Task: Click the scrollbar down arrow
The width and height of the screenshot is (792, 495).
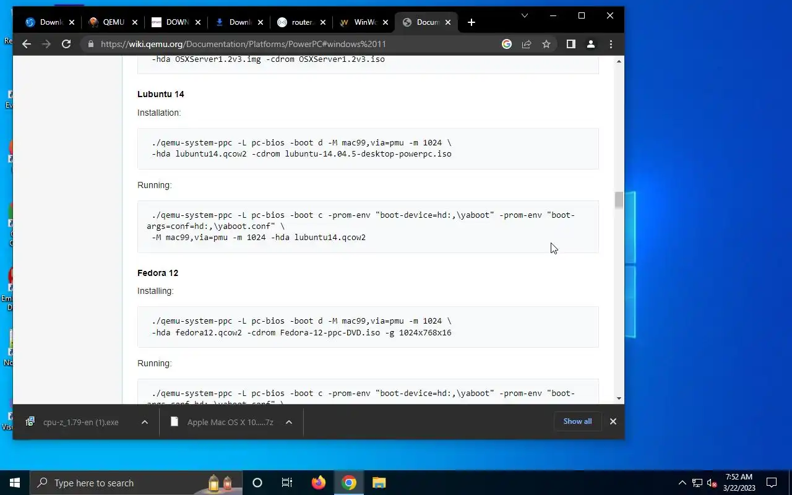Action: point(618,398)
